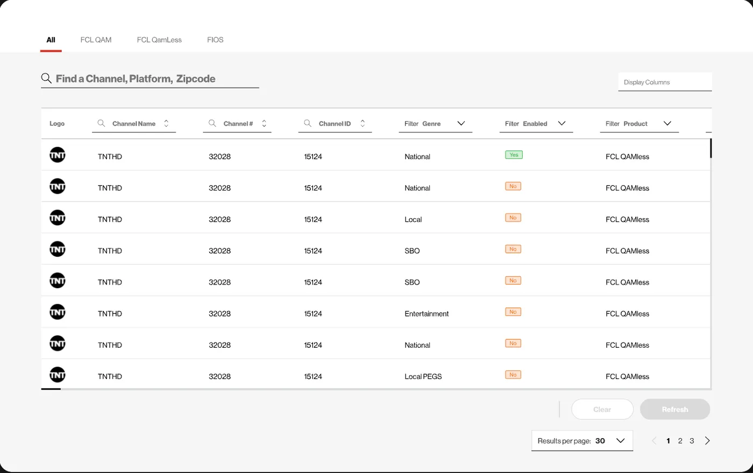Click the horizontal scrollbar thumb below table
The image size is (753, 473).
[x=51, y=389]
